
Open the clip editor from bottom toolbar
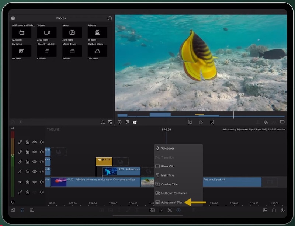pyautogui.click(x=152, y=210)
